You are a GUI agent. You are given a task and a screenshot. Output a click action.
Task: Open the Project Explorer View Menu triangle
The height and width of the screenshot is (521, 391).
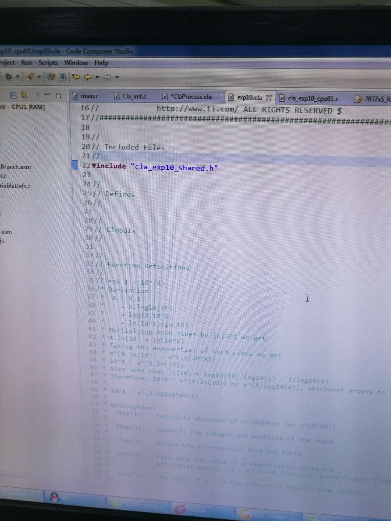pyautogui.click(x=37, y=94)
